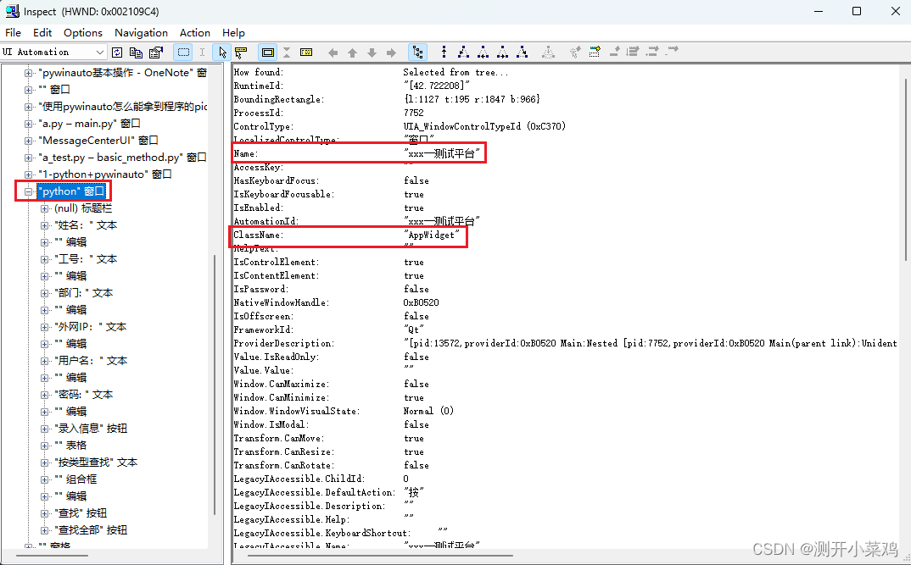Click the Name value "xxx—测试平台"
Viewport: 911px width, 565px height.
click(x=442, y=153)
